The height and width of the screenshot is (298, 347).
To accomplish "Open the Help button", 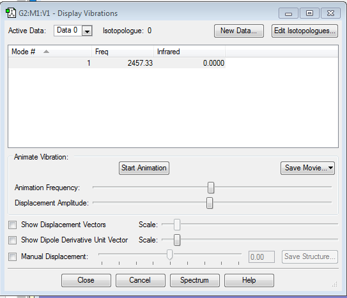I will 249,280.
